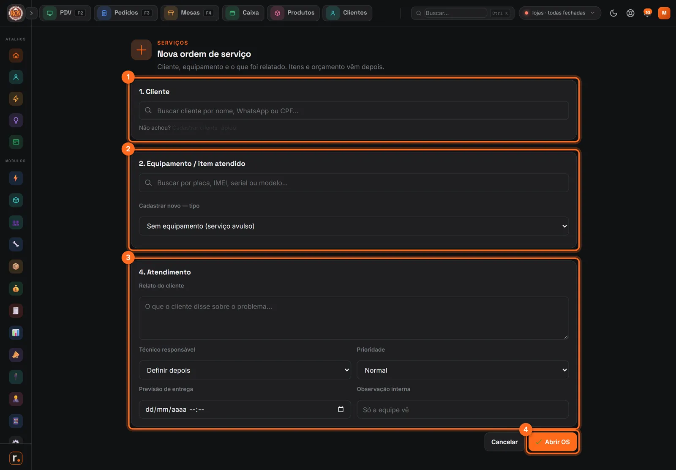Screen dimensions: 676x470
Task: Click the r. logo at sidebar bottom
Action: click(16, 458)
